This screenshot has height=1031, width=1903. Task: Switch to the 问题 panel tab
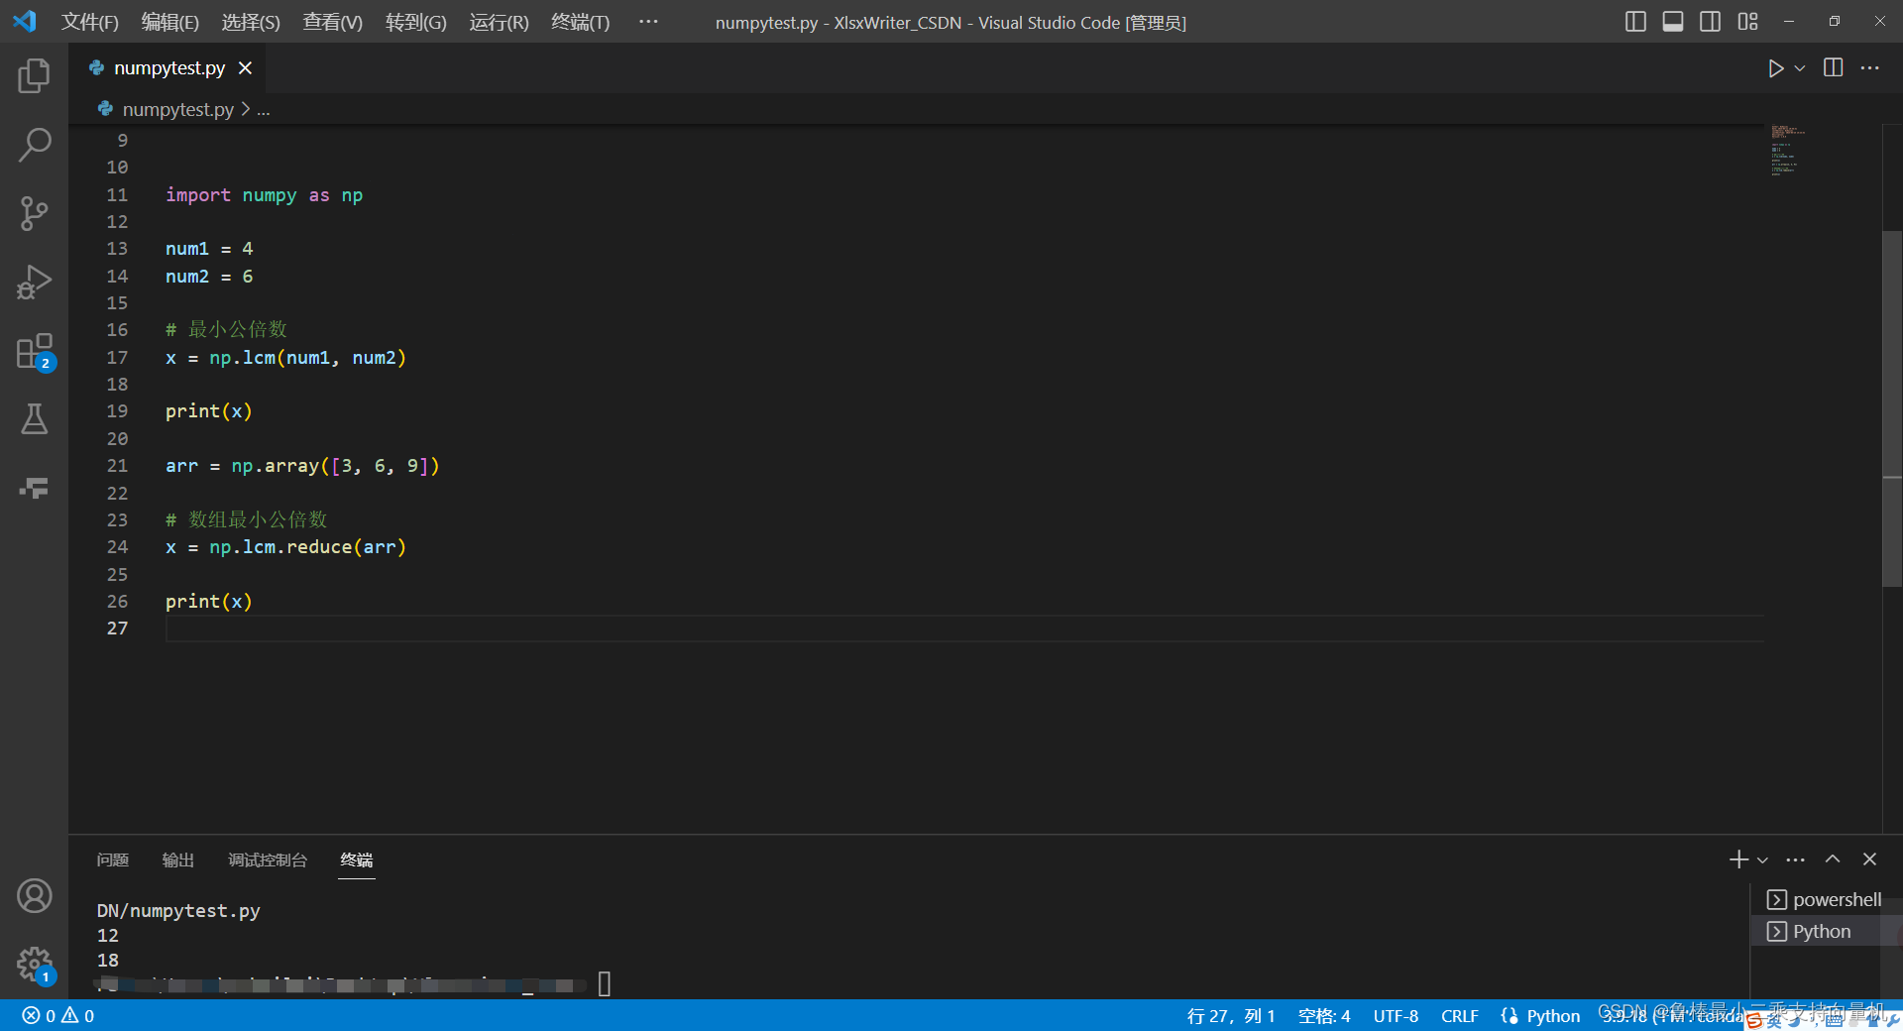(113, 859)
